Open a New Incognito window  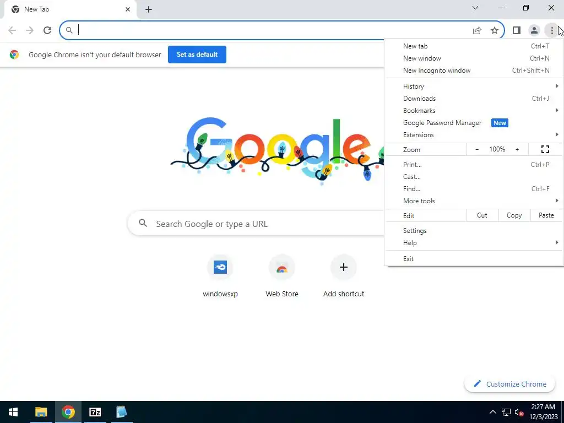[474, 70]
